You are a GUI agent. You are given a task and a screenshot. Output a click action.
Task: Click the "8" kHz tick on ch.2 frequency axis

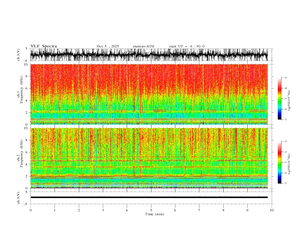[27, 140]
